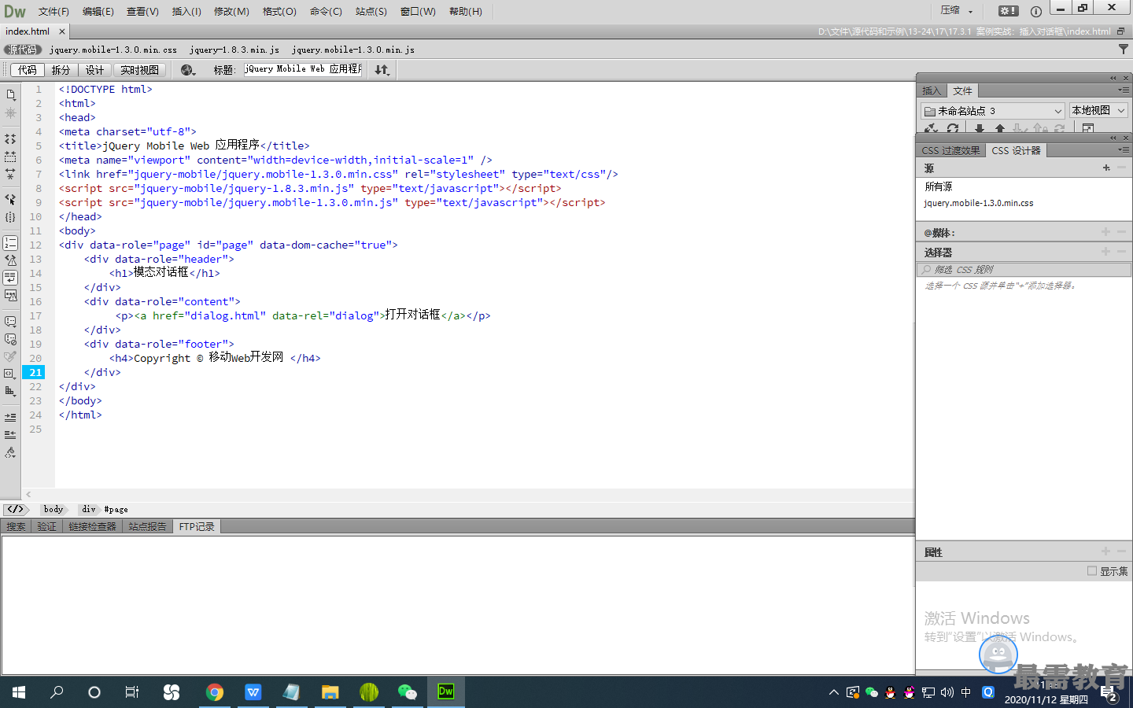
Task: Click Connect to Remote Server icon in Files panel
Action: [x=932, y=128]
